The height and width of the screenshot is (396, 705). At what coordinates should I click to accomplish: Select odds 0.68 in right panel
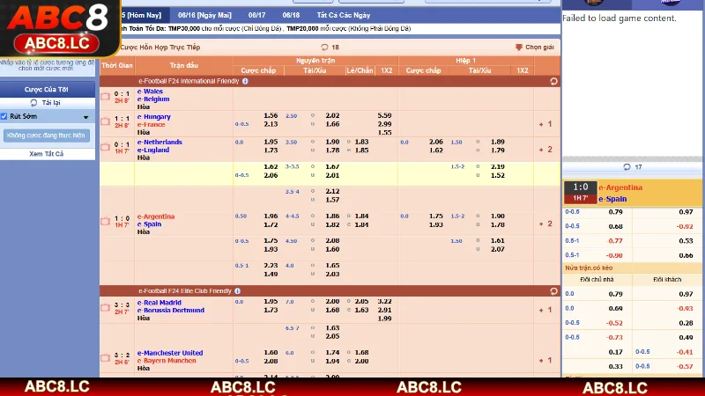pyautogui.click(x=615, y=226)
